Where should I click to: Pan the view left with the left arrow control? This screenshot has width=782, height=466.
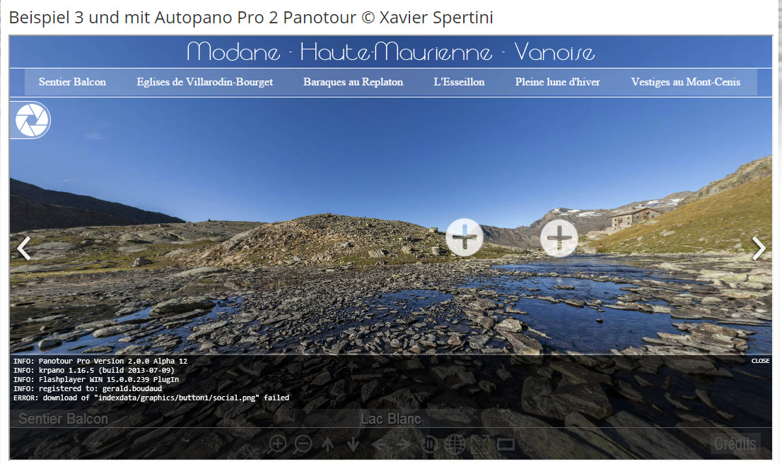pos(380,443)
